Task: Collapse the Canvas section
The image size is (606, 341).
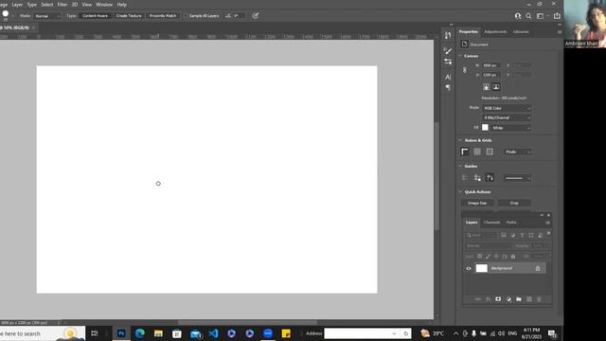Action: point(460,56)
